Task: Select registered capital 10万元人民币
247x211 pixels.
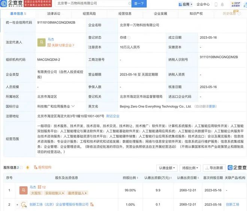Action: [130, 47]
